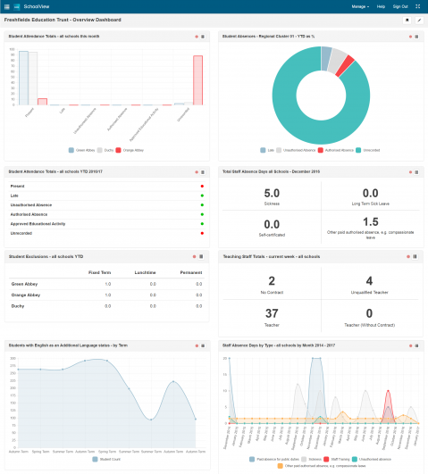Click the 2 No Contract count tile
This screenshot has width=428, height=474.
272,284
